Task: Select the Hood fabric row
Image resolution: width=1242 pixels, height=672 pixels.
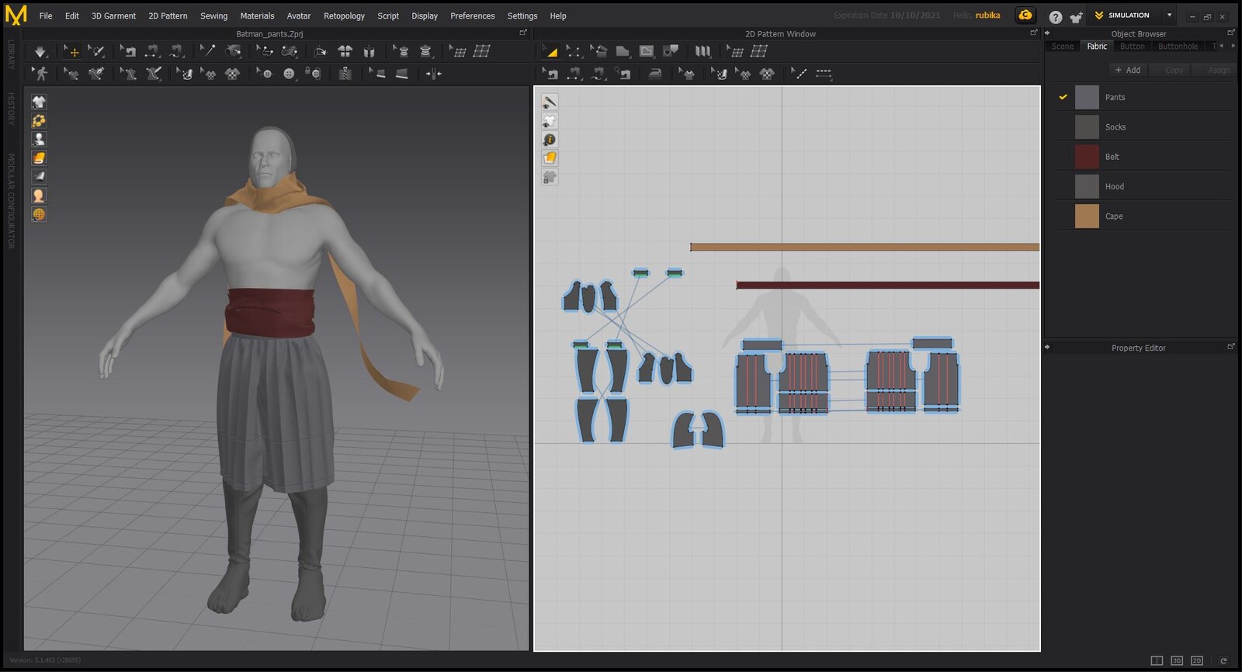Action: point(1143,186)
